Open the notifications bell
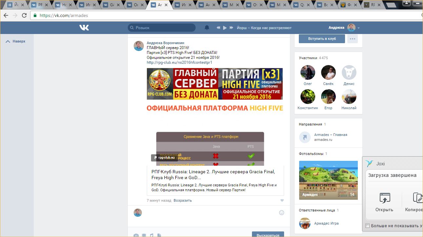423x237 pixels. 207,28
